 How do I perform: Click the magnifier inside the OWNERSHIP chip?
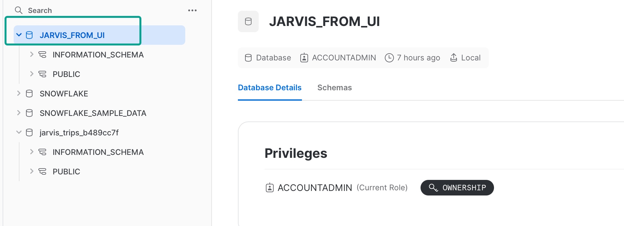(x=433, y=188)
